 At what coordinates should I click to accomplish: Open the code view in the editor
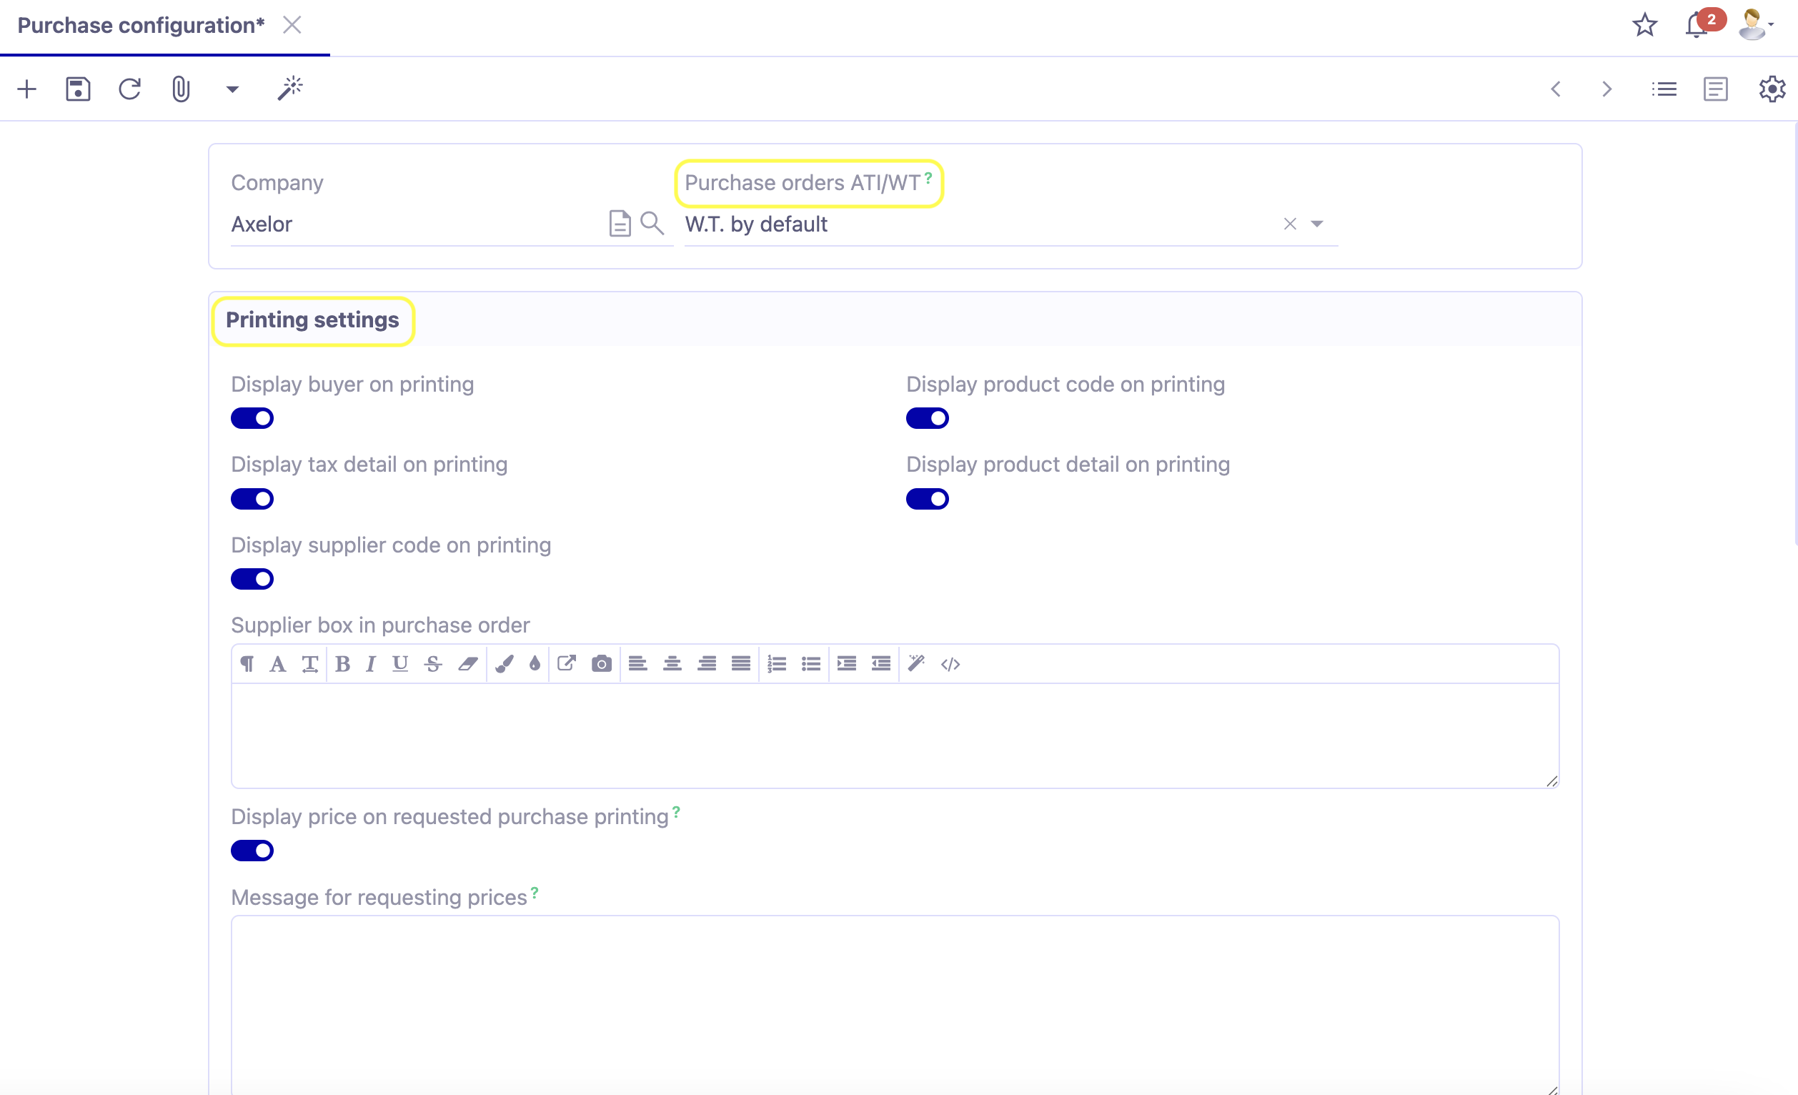[x=950, y=663]
